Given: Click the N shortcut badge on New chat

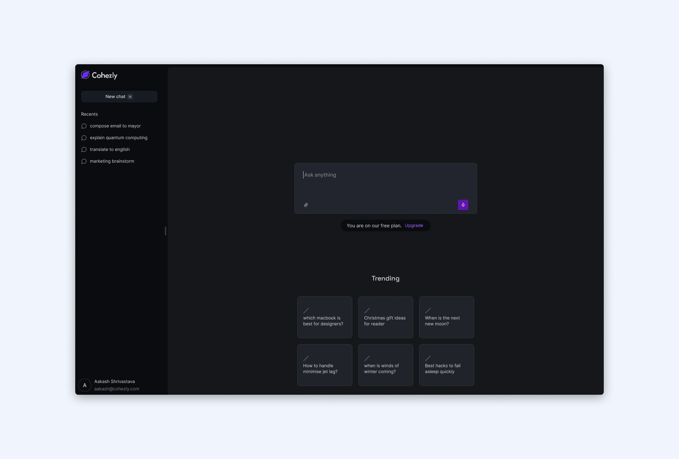Looking at the screenshot, I should click(130, 97).
